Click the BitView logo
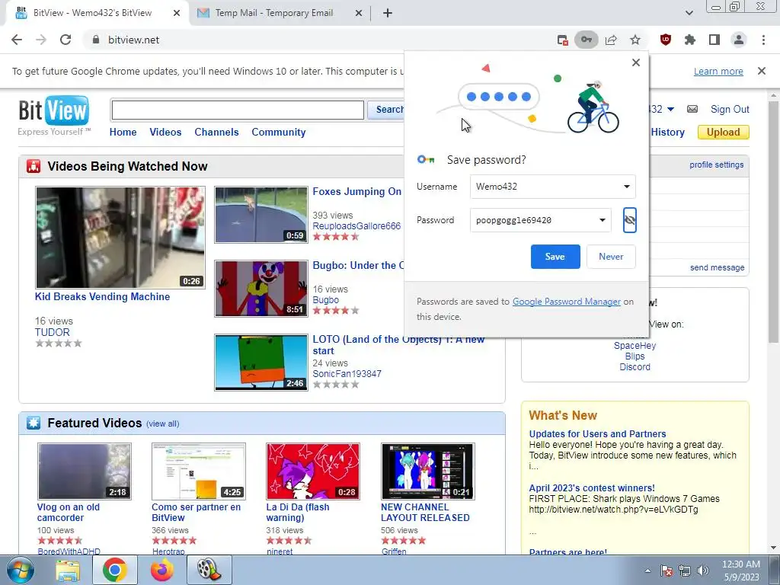The image size is (780, 585). pos(54,110)
